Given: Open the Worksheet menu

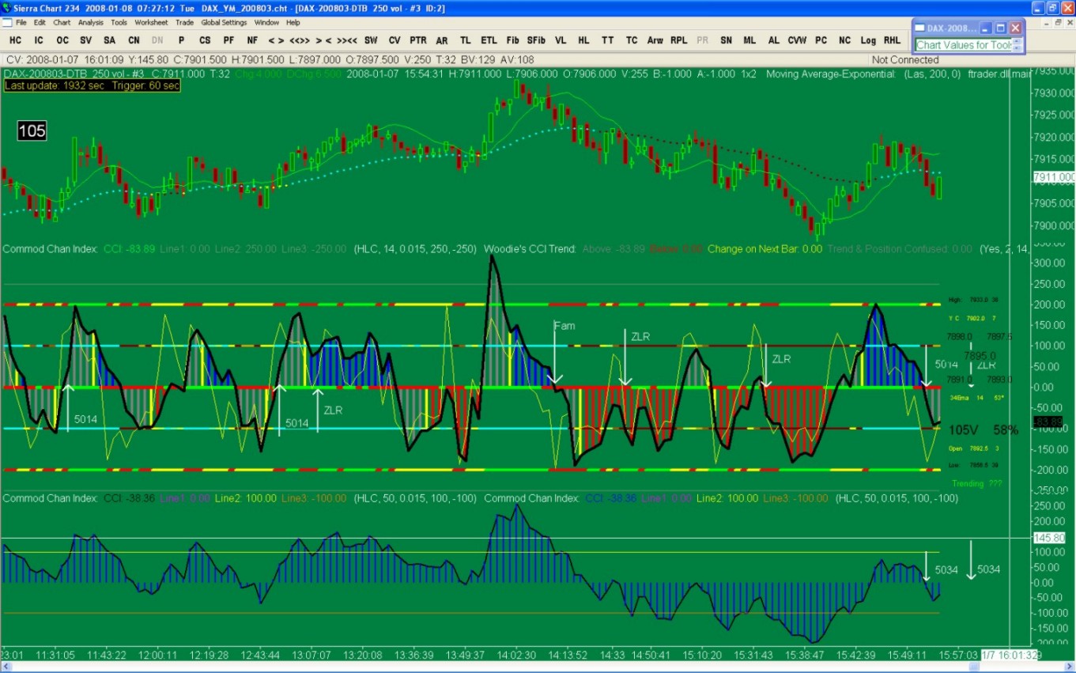Looking at the screenshot, I should (x=151, y=23).
